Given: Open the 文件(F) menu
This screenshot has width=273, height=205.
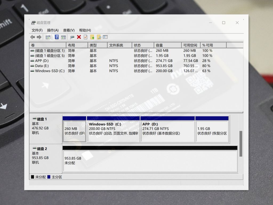Looking at the screenshot, I should click(37, 30).
